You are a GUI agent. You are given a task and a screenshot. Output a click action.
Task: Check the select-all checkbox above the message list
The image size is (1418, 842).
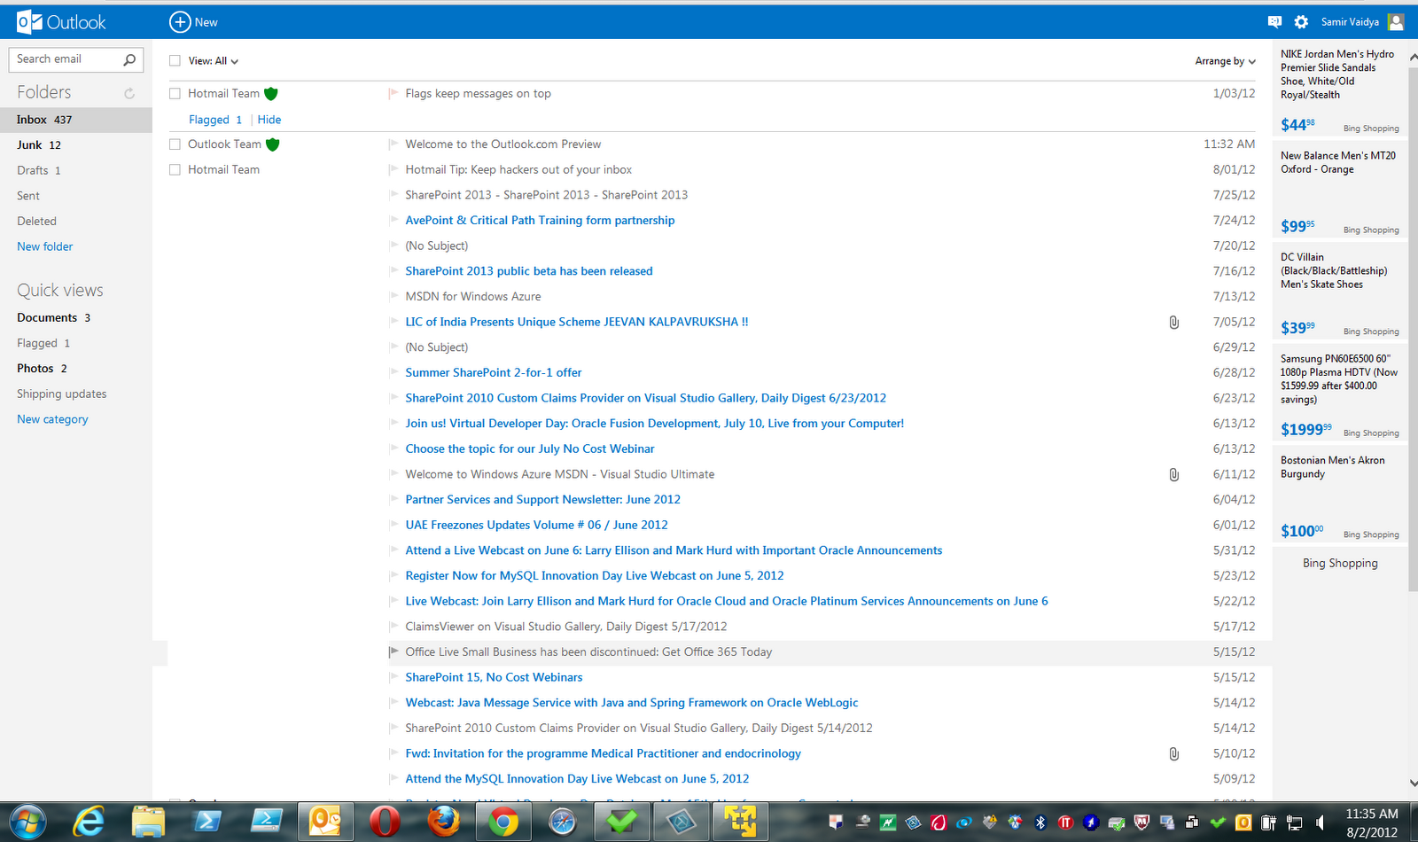click(x=174, y=60)
